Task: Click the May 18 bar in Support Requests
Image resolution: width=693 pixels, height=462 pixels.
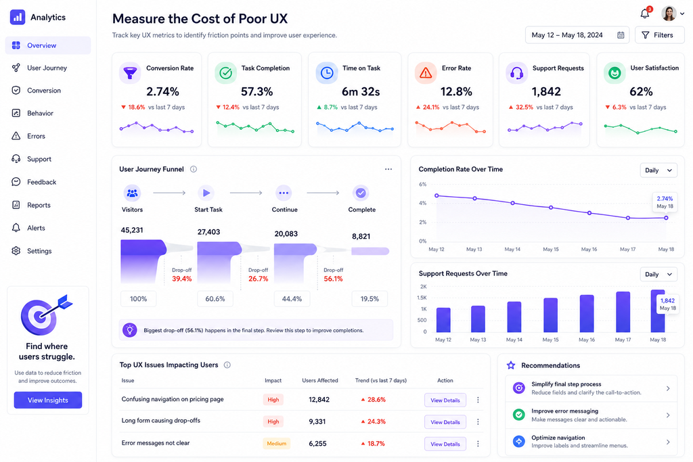Action: tap(658, 311)
